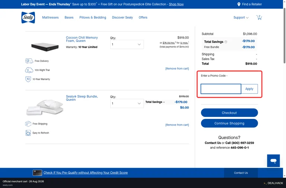Click the Find a Retailer link

(x=252, y=4)
